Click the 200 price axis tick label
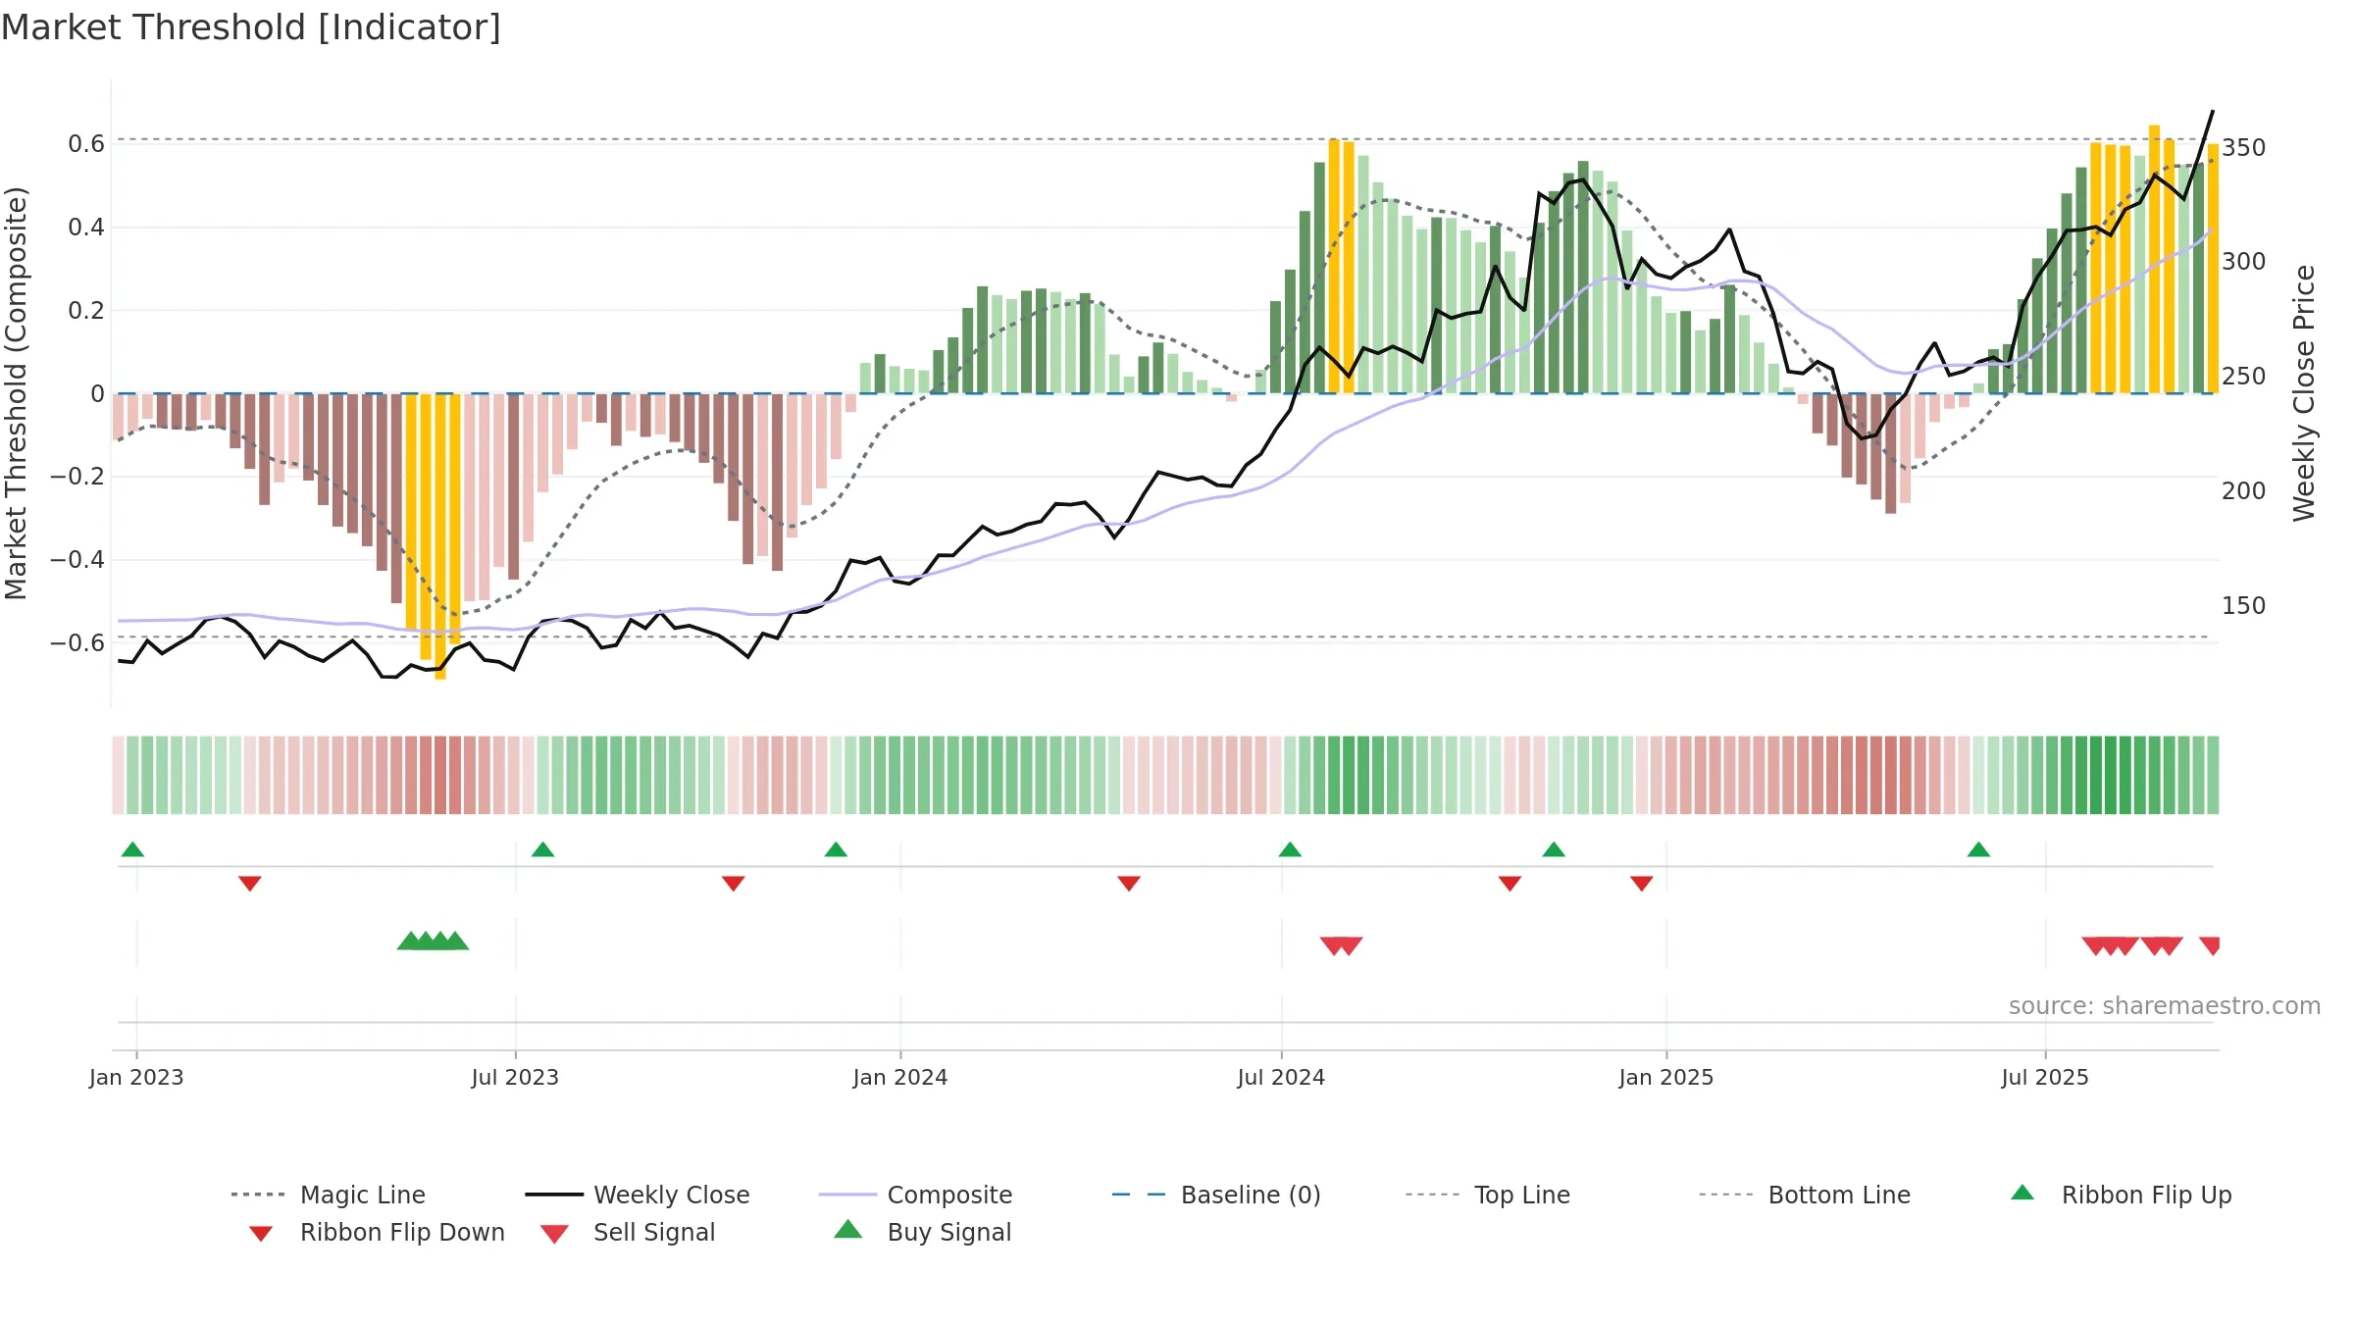2354x1324 pixels. click(x=2244, y=491)
